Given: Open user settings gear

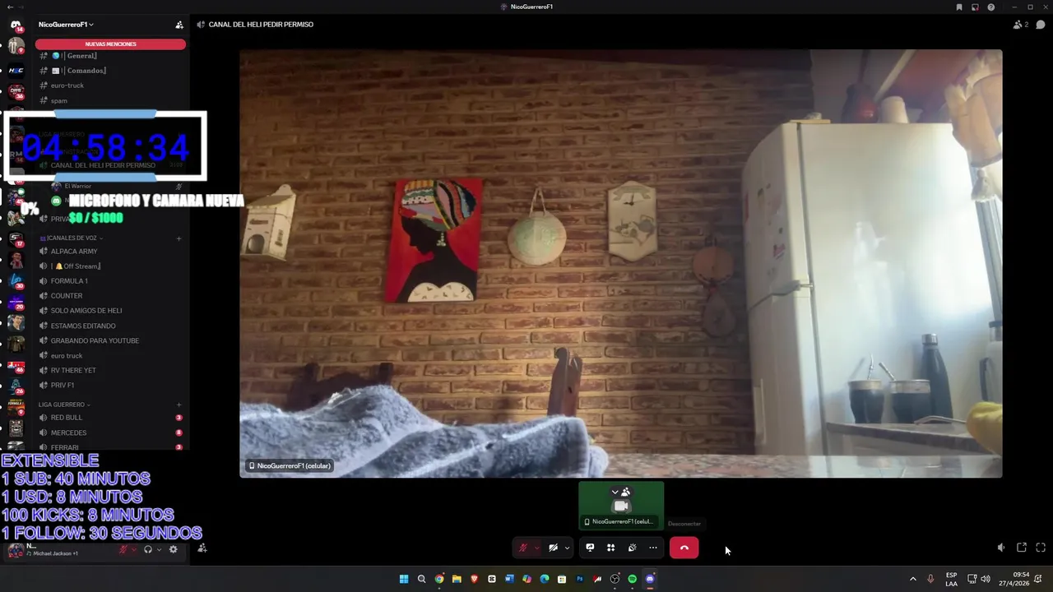Looking at the screenshot, I should [173, 549].
